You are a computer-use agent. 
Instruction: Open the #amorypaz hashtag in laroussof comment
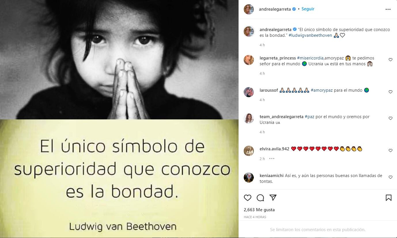click(322, 90)
